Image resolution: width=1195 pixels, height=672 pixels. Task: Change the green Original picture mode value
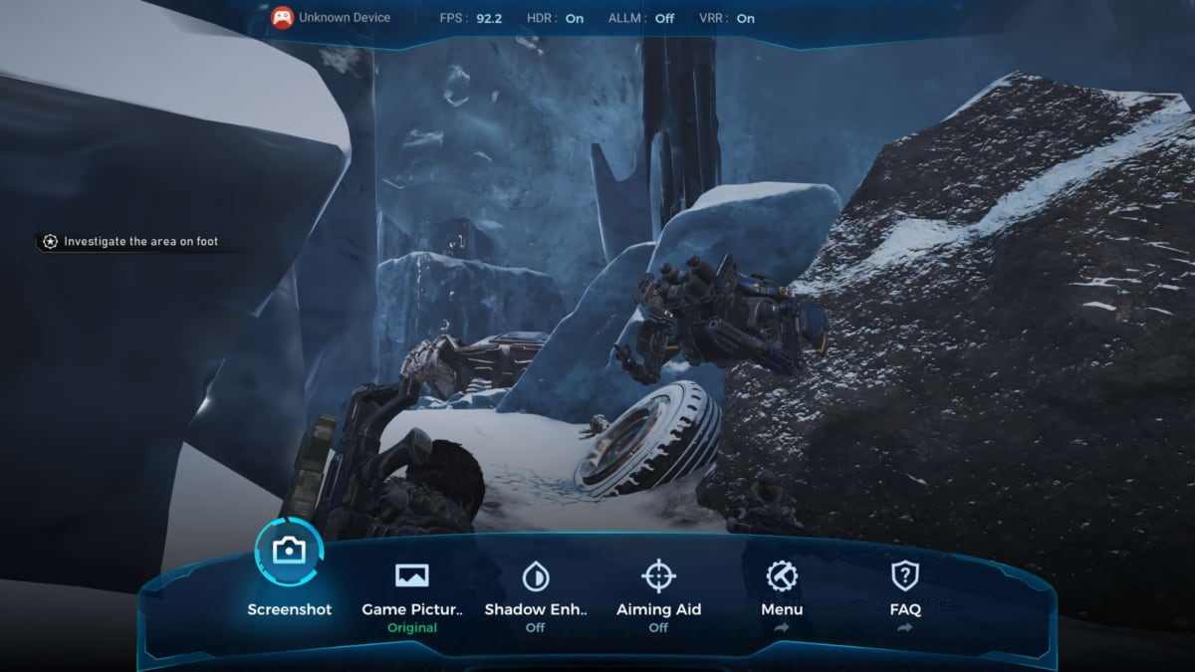[x=412, y=628]
